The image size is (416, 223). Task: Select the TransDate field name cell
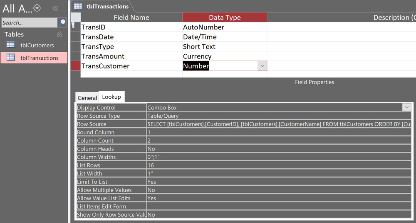131,37
